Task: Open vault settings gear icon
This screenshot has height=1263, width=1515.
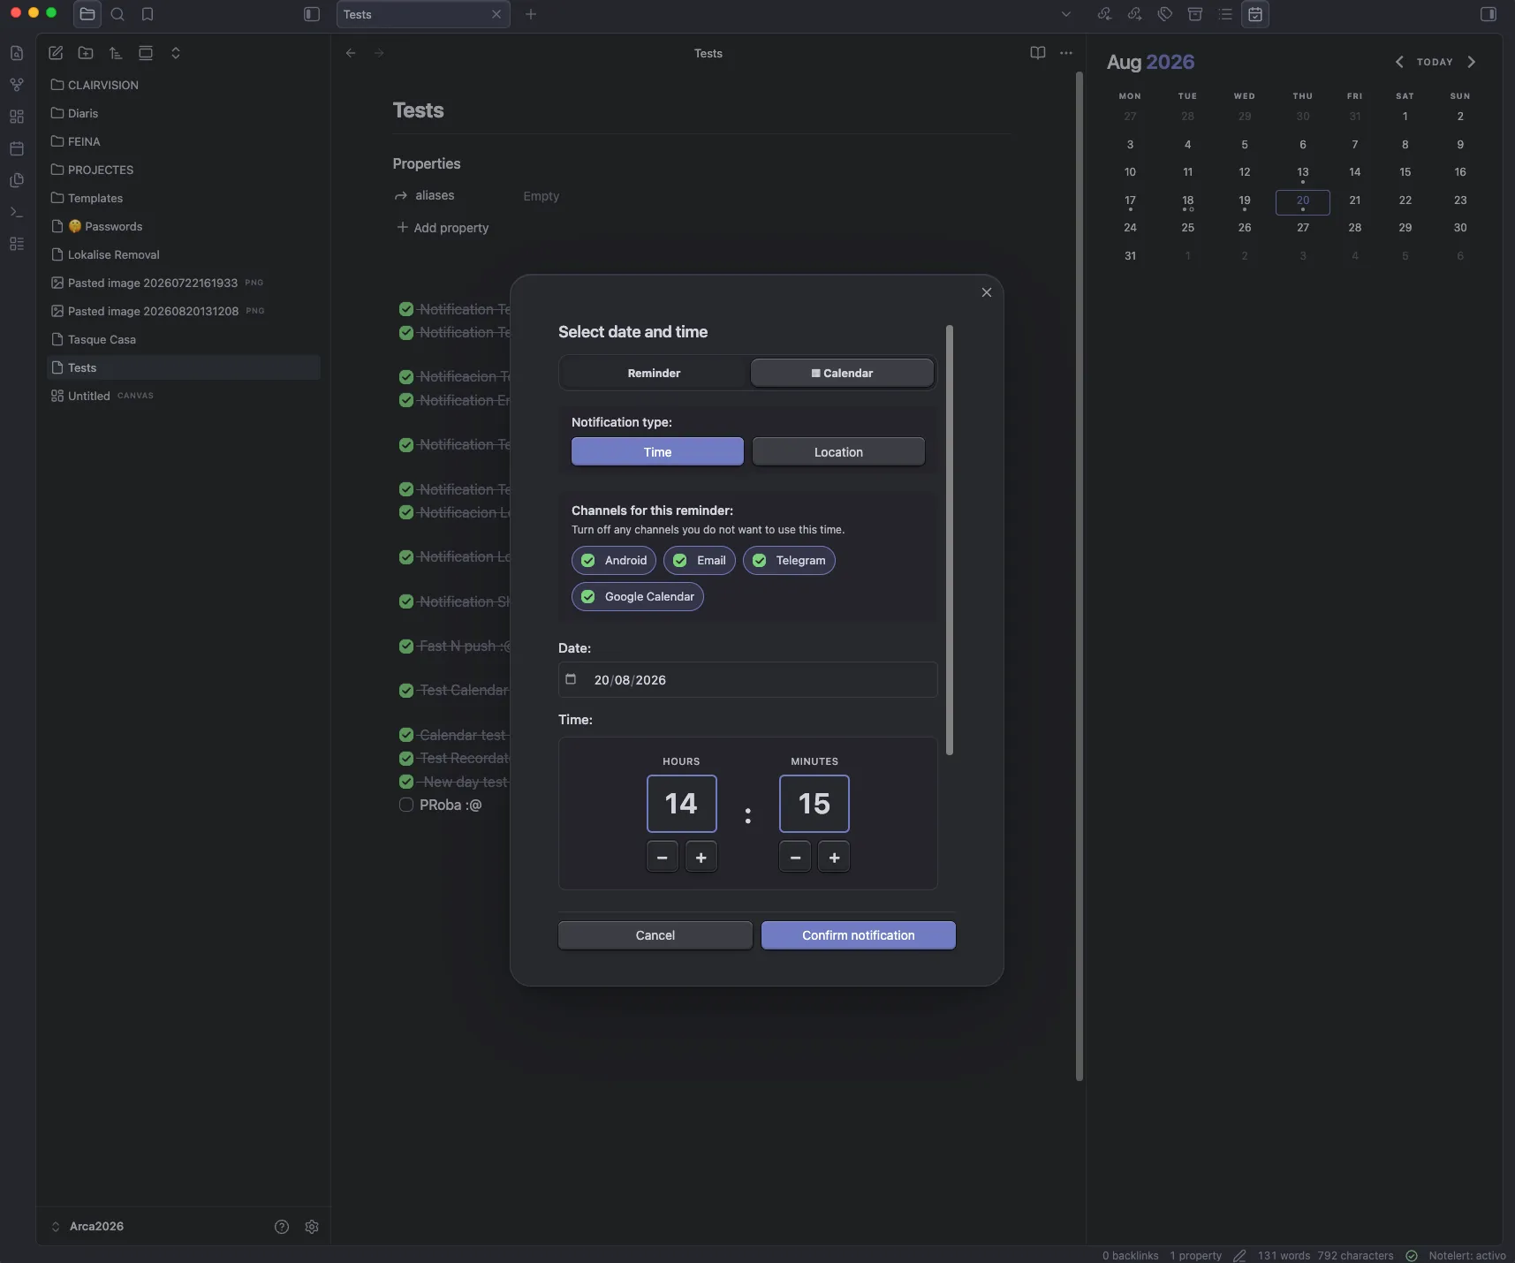Action: pos(312,1227)
